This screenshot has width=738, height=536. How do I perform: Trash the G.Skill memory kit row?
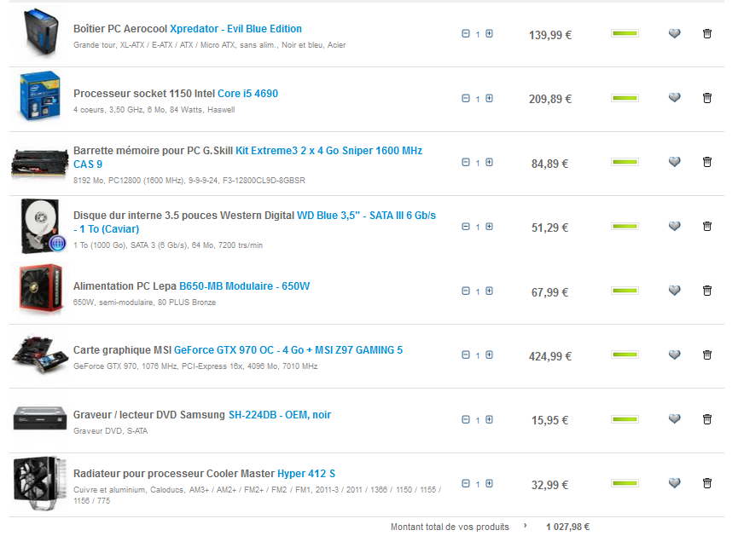pos(707,162)
